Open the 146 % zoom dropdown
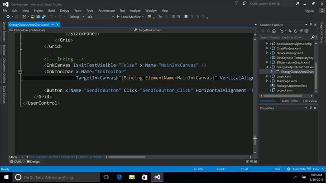 coord(22,157)
